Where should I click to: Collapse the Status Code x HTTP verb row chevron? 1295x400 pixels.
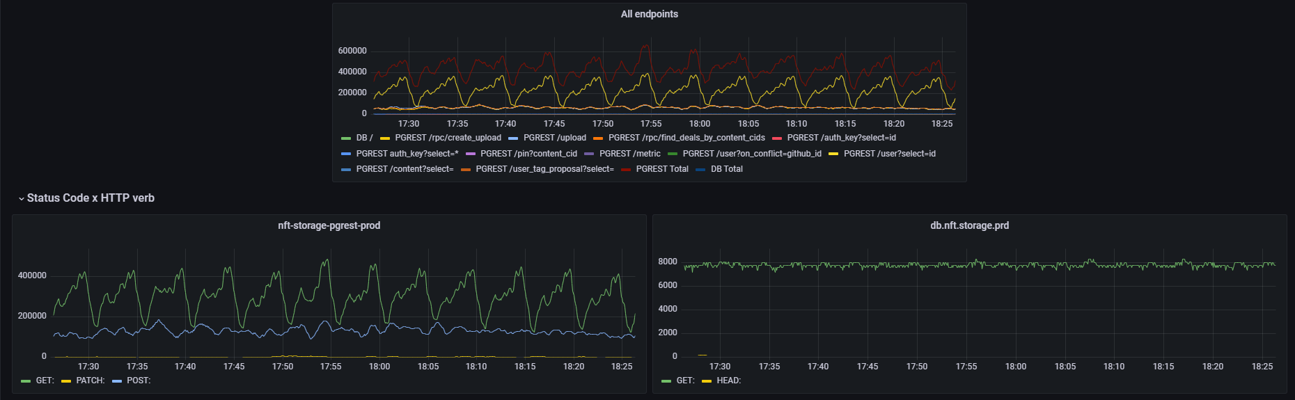coord(22,199)
